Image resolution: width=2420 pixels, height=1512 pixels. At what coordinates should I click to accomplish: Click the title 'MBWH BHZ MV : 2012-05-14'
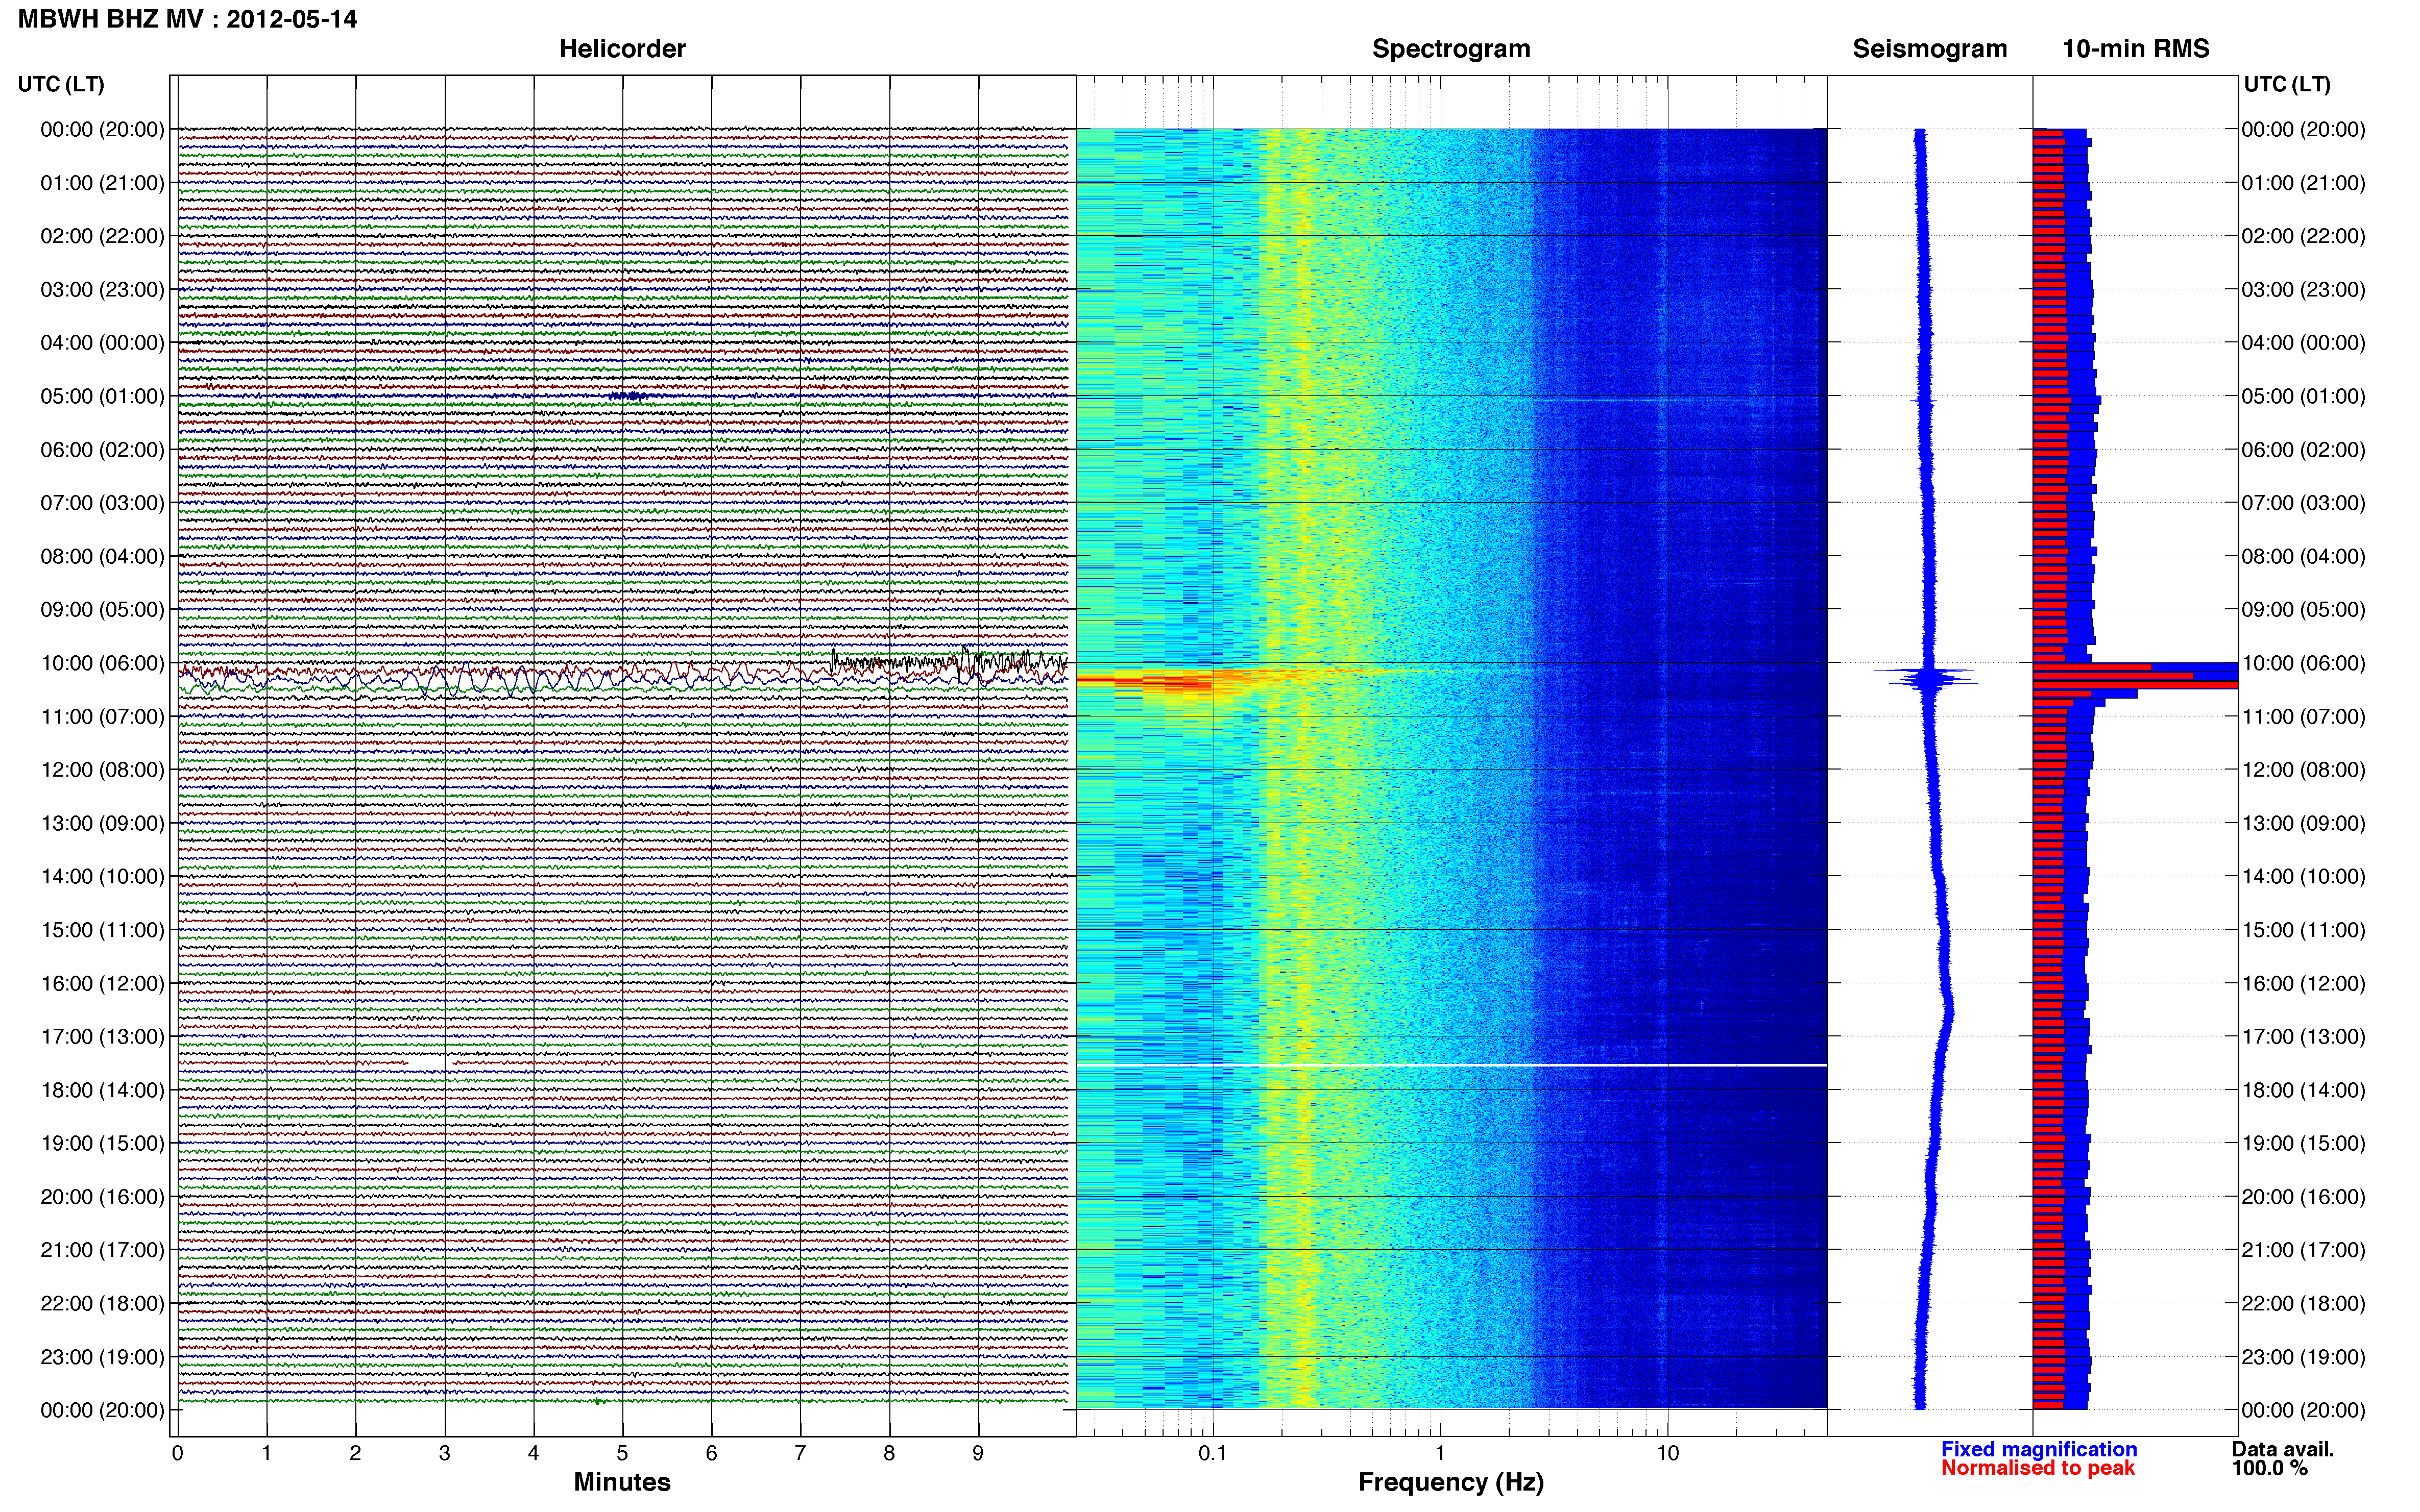(x=187, y=19)
